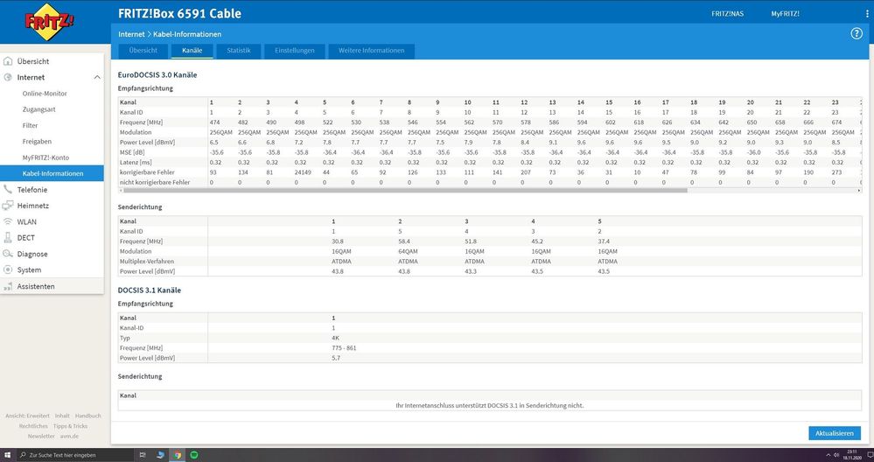Select the Kanäle tab
This screenshot has height=462, width=874.
tap(192, 51)
